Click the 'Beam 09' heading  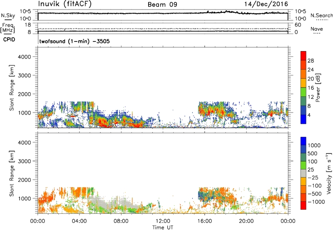pos(162,5)
